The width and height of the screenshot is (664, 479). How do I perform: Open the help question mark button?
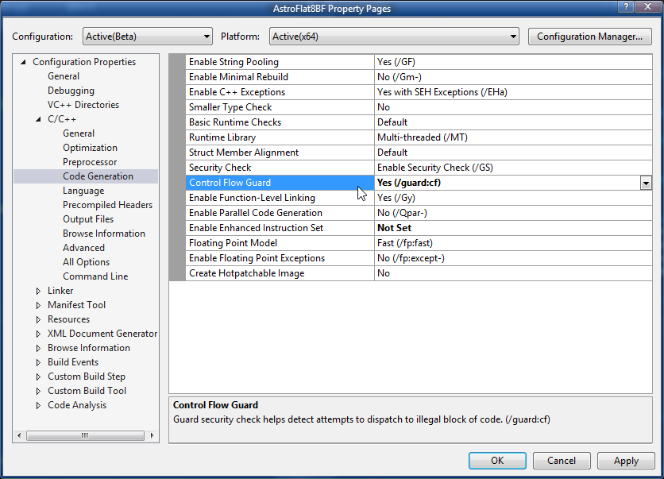(626, 6)
